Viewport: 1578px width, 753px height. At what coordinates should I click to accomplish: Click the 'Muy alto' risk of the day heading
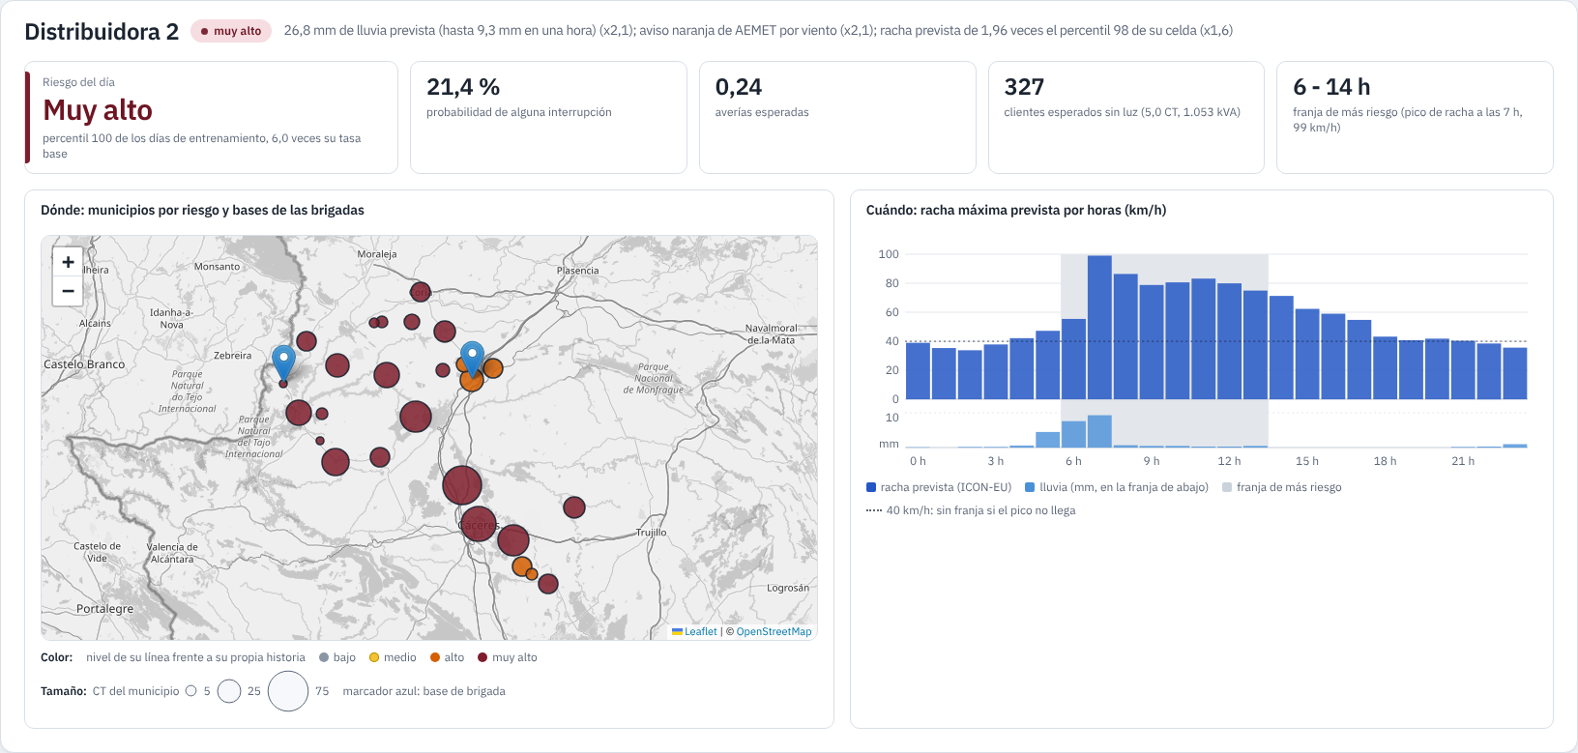pyautogui.click(x=98, y=110)
